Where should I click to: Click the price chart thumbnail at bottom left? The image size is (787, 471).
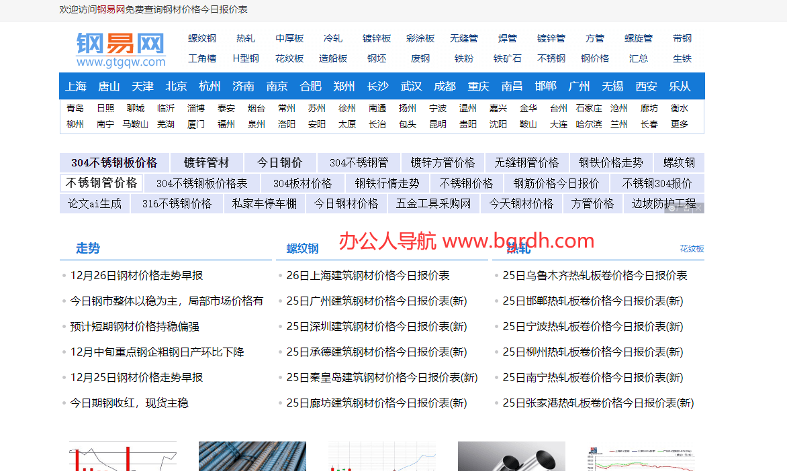point(123,456)
